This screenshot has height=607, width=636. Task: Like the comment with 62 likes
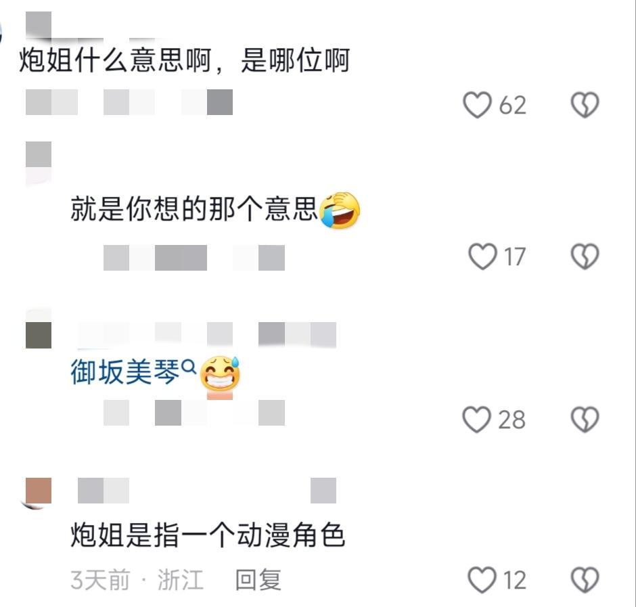click(478, 105)
